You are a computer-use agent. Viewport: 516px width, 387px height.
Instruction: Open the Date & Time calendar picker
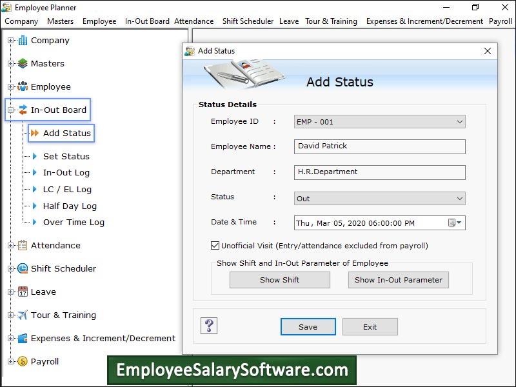point(454,223)
